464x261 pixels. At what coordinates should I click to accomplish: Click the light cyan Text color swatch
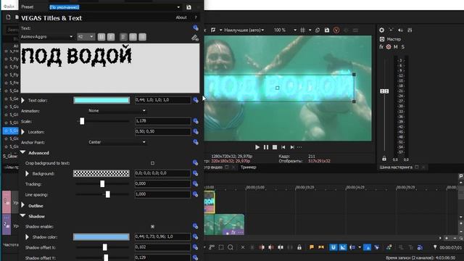coord(101,100)
